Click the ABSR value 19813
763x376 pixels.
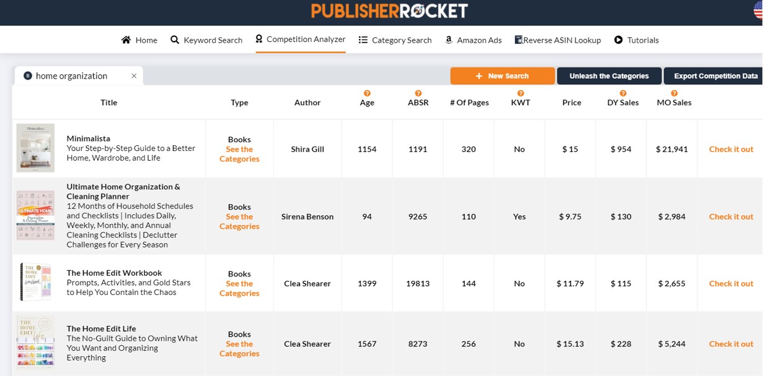418,283
